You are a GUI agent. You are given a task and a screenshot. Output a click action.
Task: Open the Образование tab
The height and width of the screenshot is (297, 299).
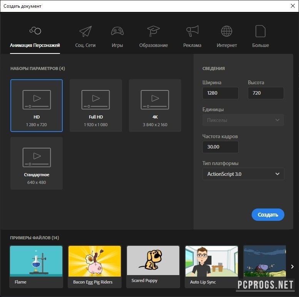click(x=154, y=45)
